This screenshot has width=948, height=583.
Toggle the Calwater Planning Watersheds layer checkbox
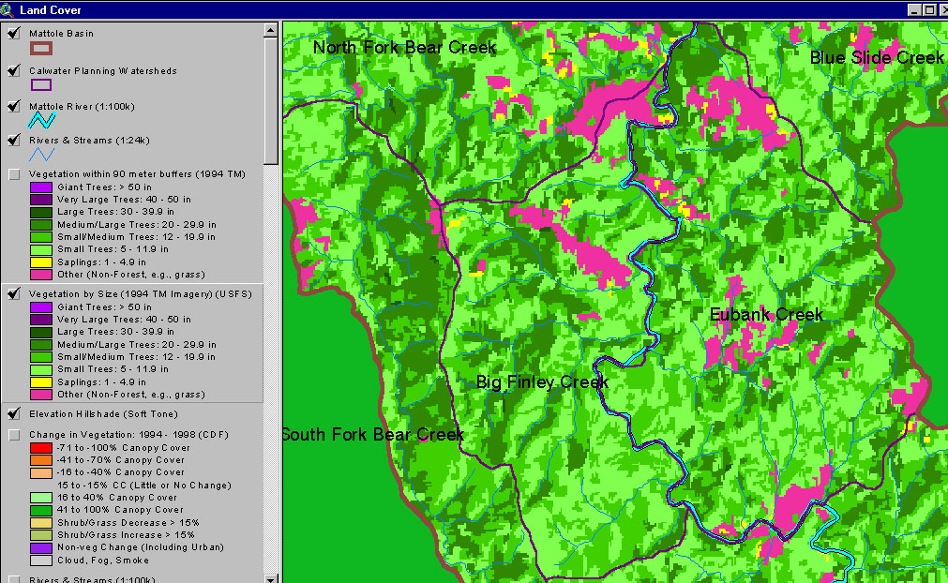14,70
